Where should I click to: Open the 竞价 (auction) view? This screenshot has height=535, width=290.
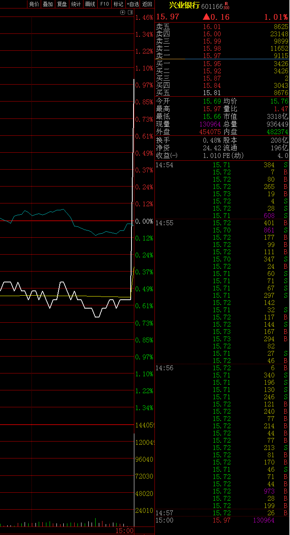click(34, 4)
